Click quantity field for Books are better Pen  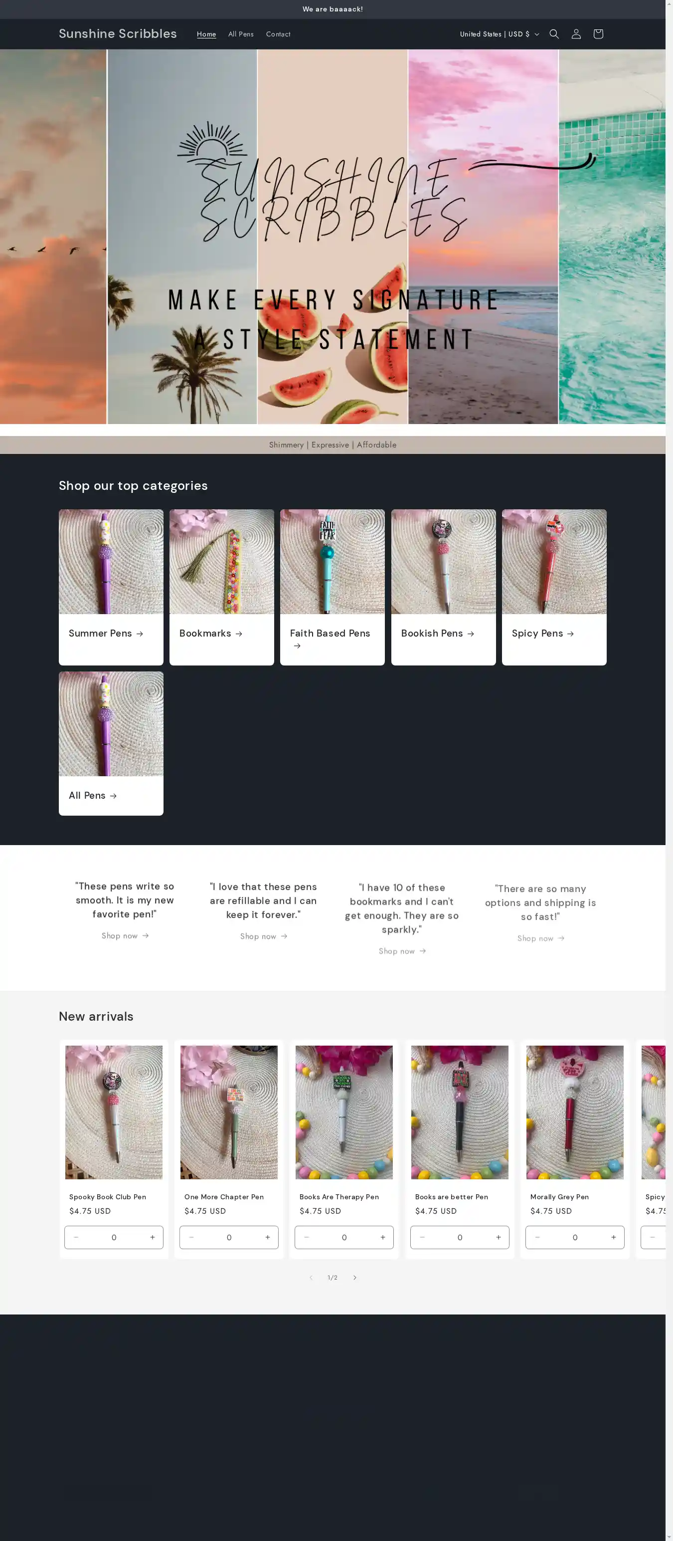(x=460, y=1237)
